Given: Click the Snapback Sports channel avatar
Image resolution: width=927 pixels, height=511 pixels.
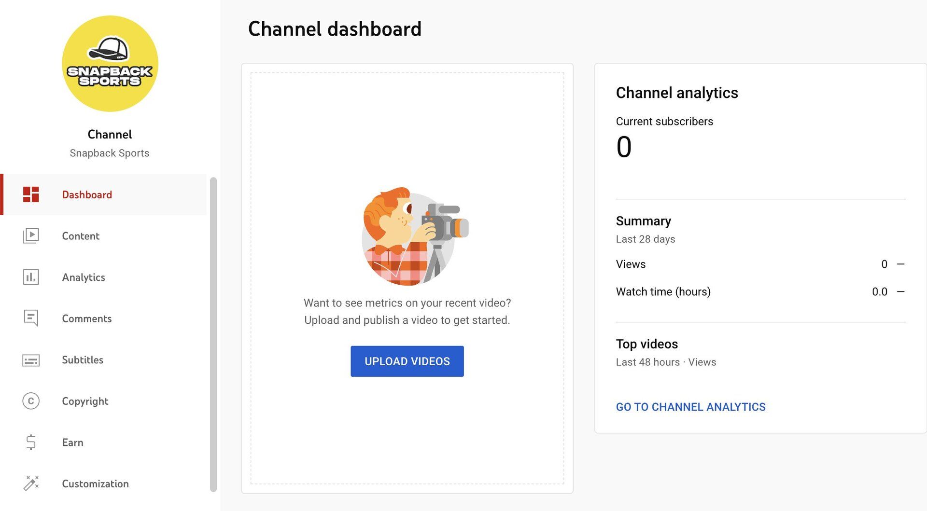Looking at the screenshot, I should [110, 64].
